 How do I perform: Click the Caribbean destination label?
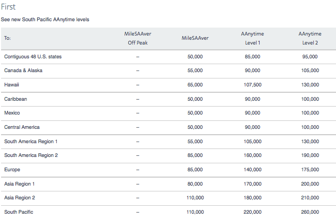[x=15, y=99]
